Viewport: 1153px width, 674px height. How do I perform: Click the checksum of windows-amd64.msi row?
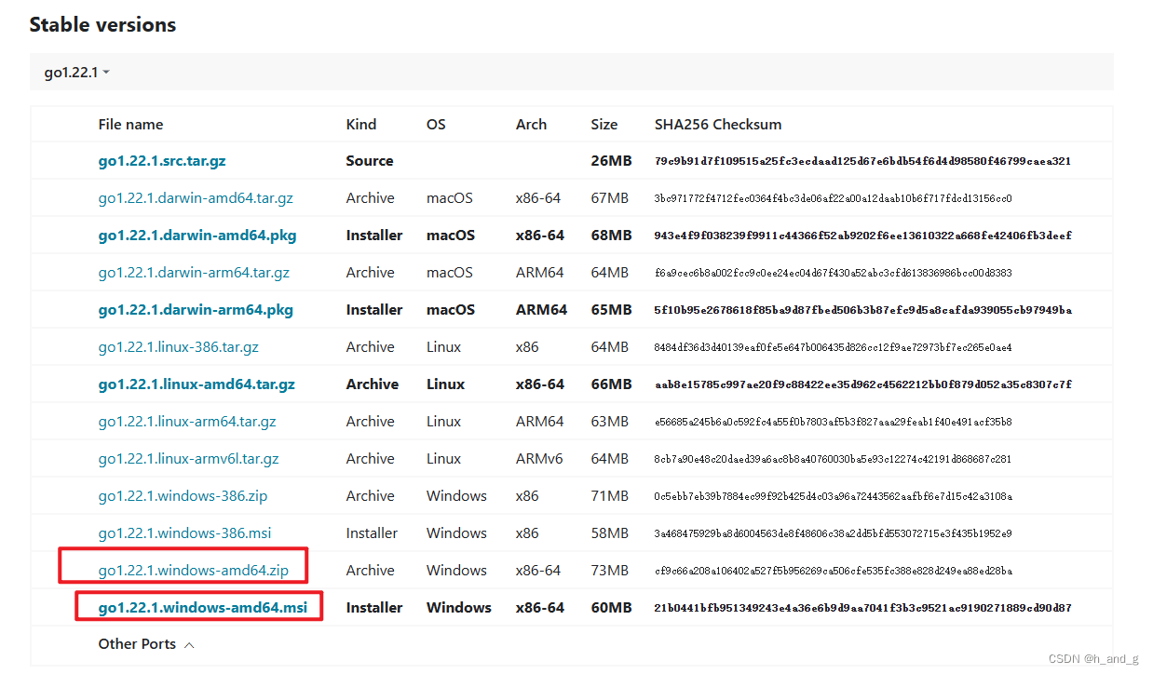tap(862, 608)
